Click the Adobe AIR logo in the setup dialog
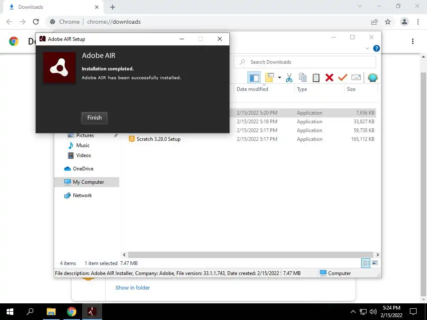Viewport: 427px width, 320px height. coord(60,68)
